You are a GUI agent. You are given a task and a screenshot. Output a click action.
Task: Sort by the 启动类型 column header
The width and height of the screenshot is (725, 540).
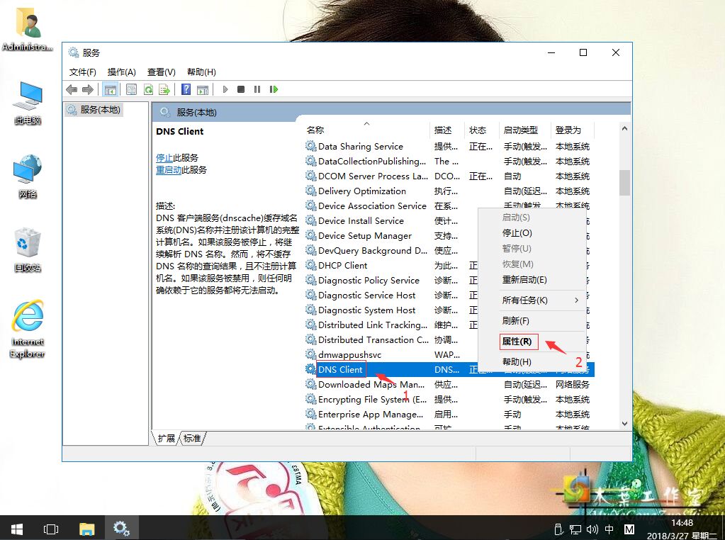coord(525,130)
